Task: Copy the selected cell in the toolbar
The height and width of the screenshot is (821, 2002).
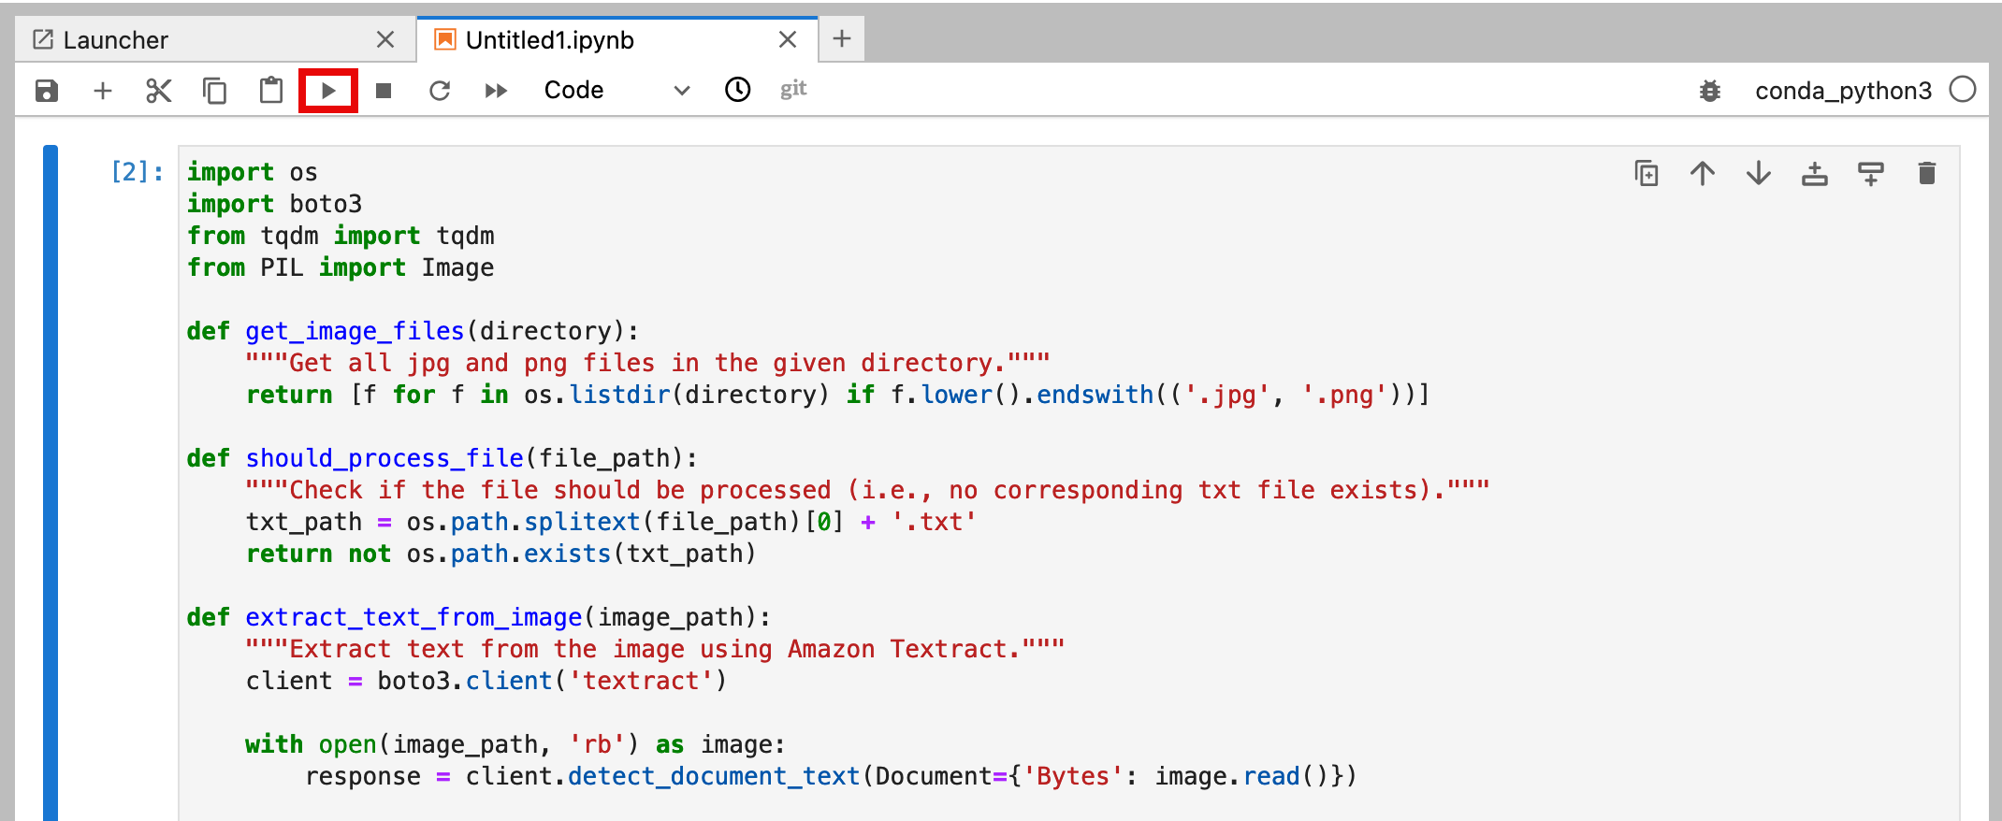Action: pyautogui.click(x=215, y=91)
